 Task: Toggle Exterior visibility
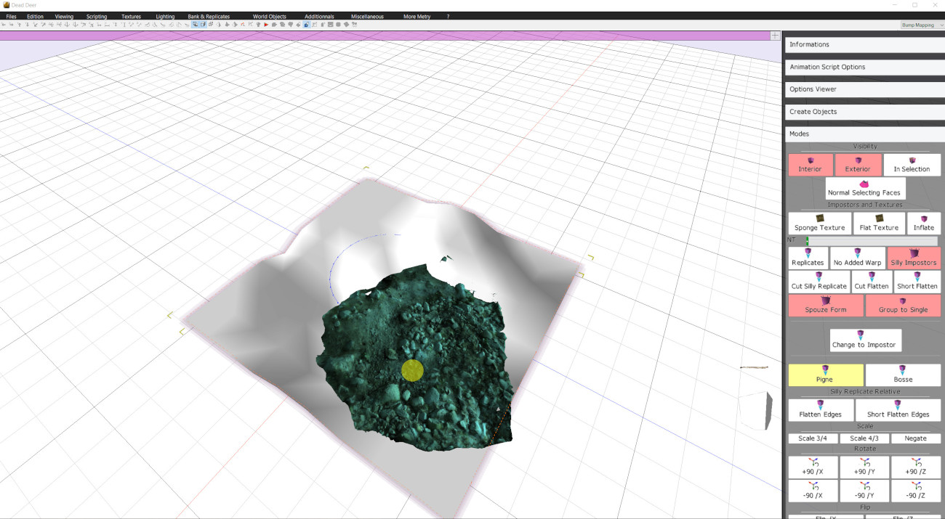tap(858, 165)
